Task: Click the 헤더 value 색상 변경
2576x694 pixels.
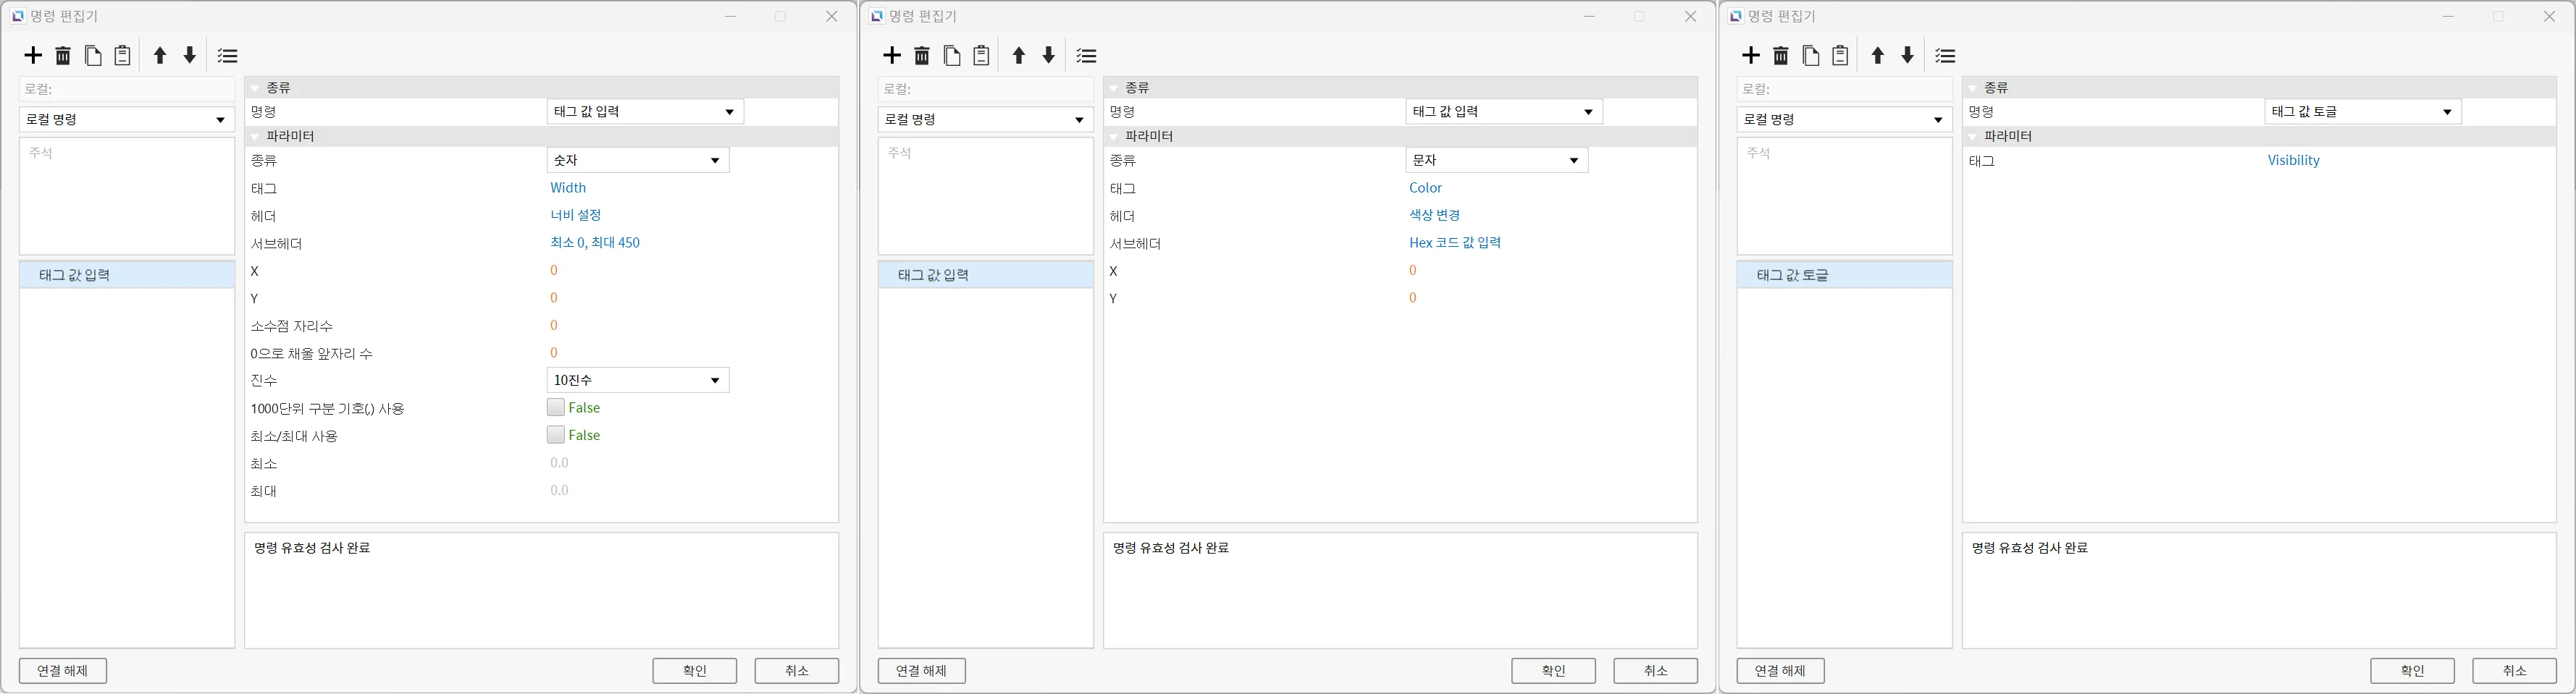Action: coord(1435,216)
